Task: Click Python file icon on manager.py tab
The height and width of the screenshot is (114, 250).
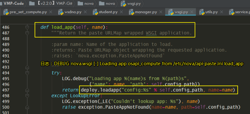Action: (131, 12)
